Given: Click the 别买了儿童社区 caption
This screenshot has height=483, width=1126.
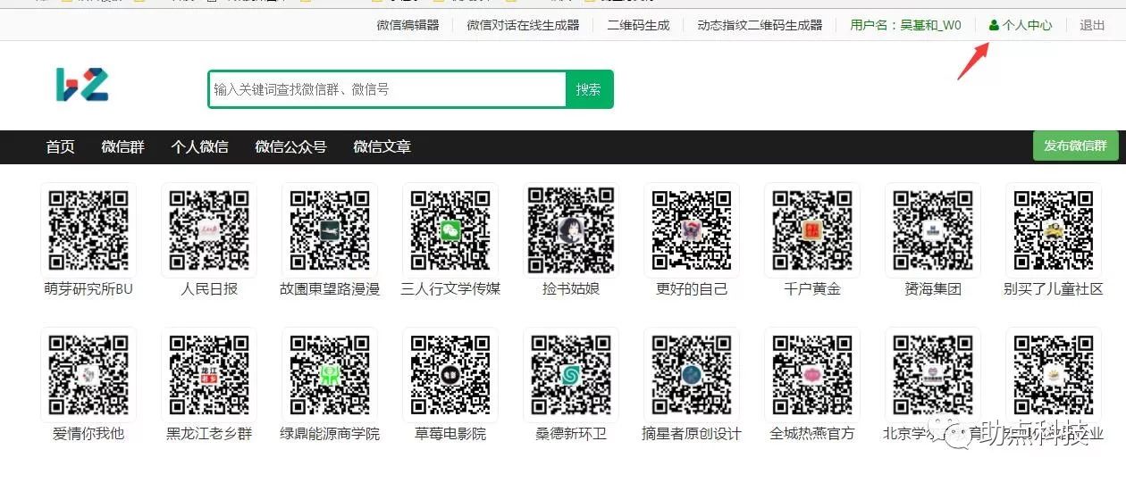Looking at the screenshot, I should [x=1054, y=289].
